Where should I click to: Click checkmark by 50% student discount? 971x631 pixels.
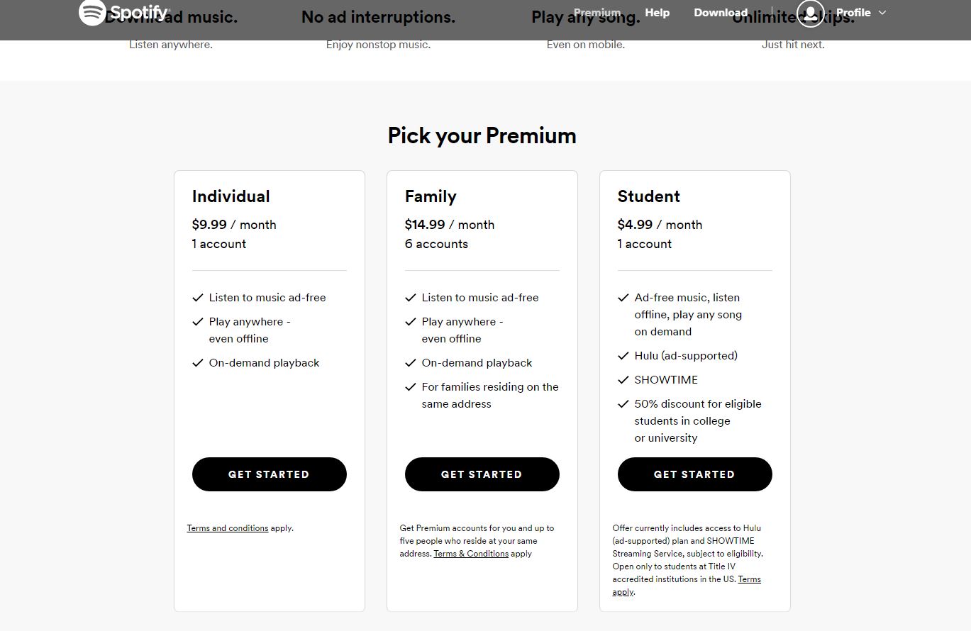tap(623, 404)
